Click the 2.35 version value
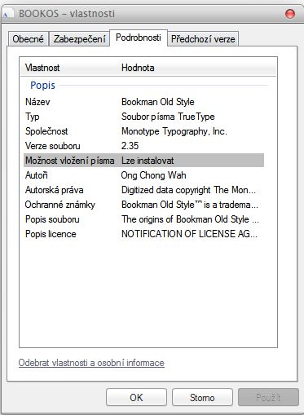304x415 pixels. pyautogui.click(x=130, y=146)
